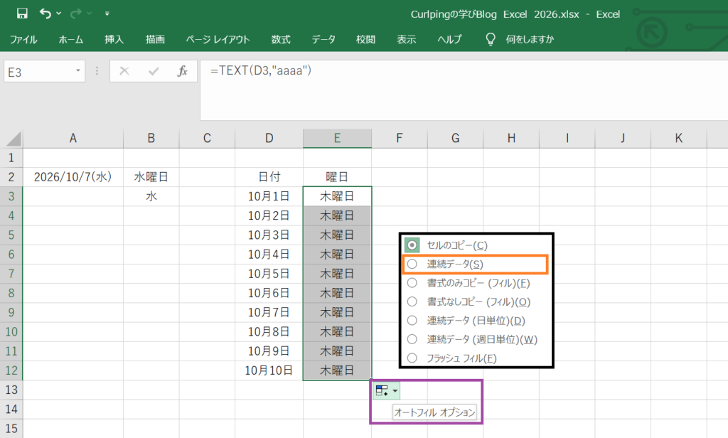Select row 13 header

click(x=11, y=390)
